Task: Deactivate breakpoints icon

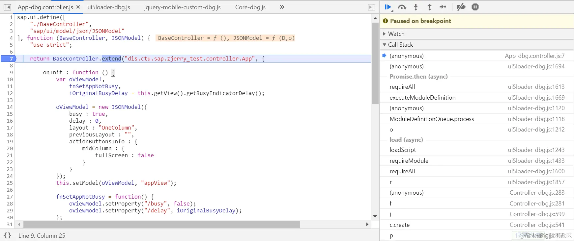Action: (461, 7)
